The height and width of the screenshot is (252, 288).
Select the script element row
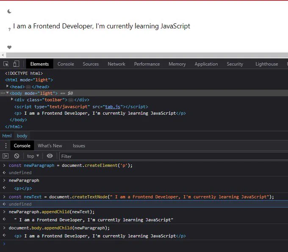coord(81,106)
